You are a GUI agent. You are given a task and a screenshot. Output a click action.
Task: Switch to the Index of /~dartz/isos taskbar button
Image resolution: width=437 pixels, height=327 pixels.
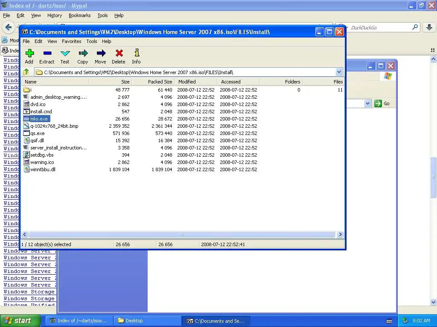click(x=79, y=321)
